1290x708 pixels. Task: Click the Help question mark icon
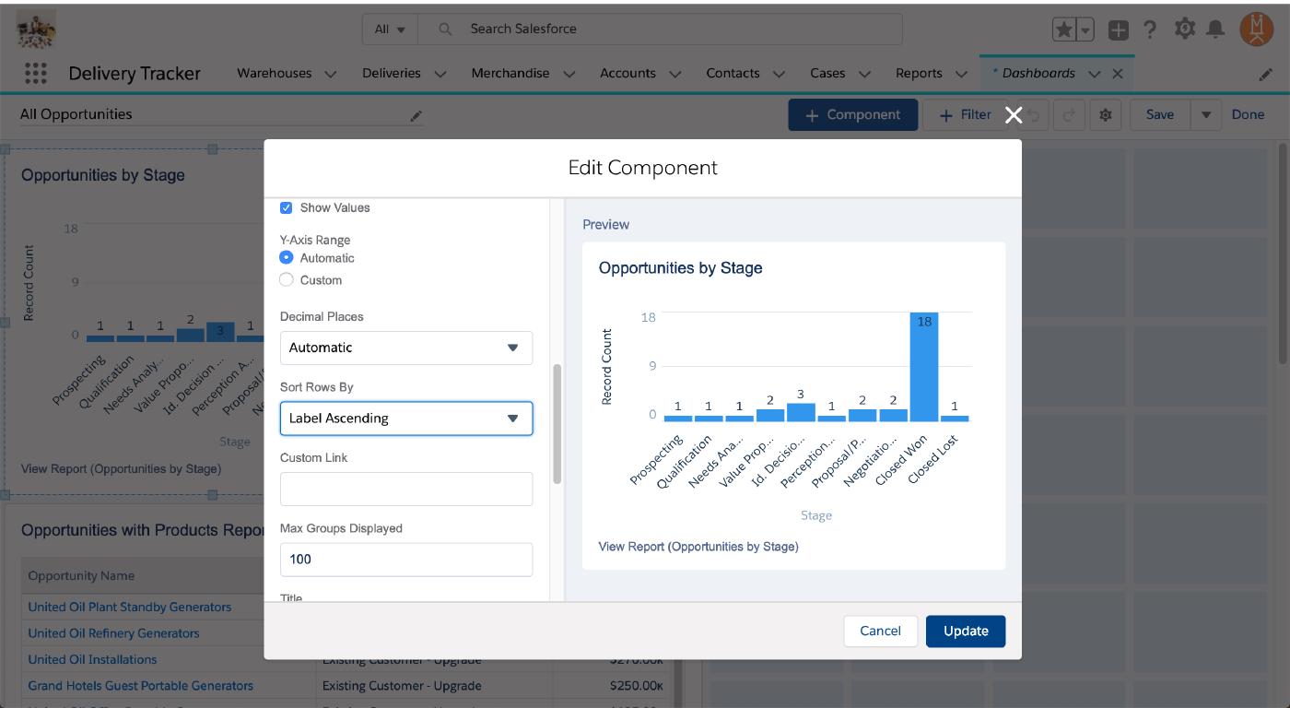pyautogui.click(x=1150, y=29)
